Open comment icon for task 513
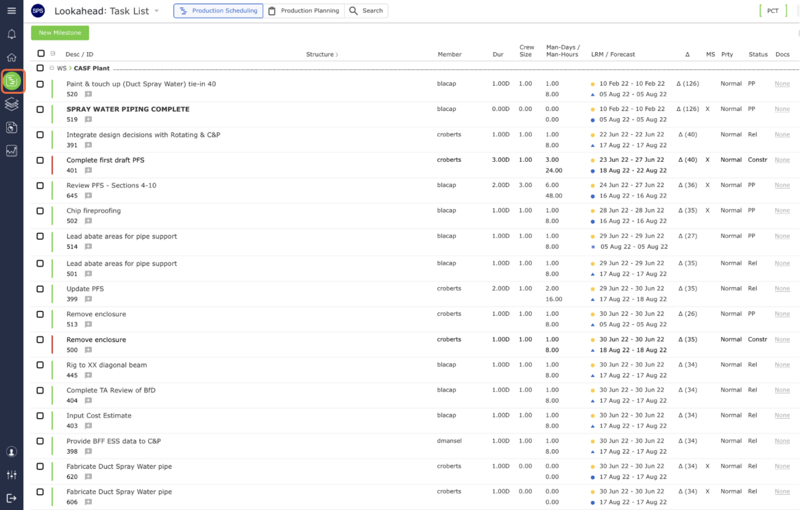This screenshot has width=802, height=510. (88, 324)
